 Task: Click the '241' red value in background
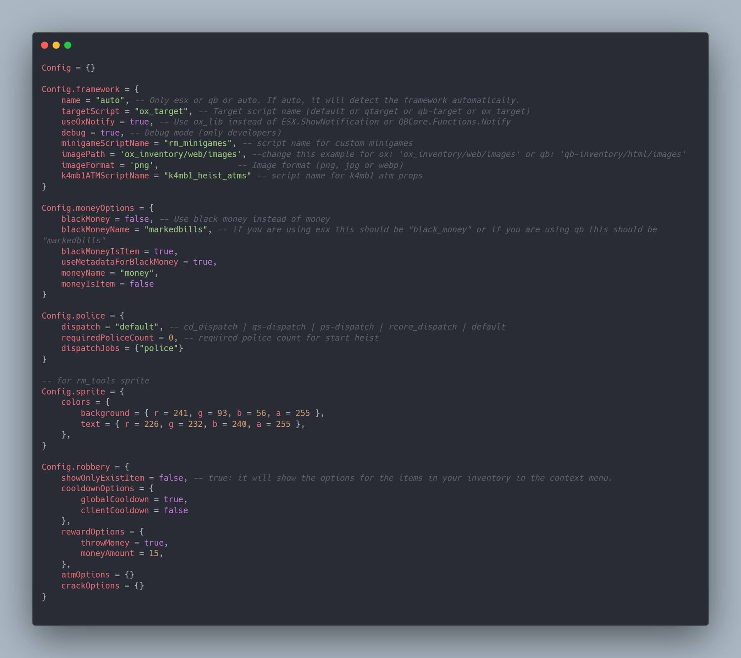(181, 413)
